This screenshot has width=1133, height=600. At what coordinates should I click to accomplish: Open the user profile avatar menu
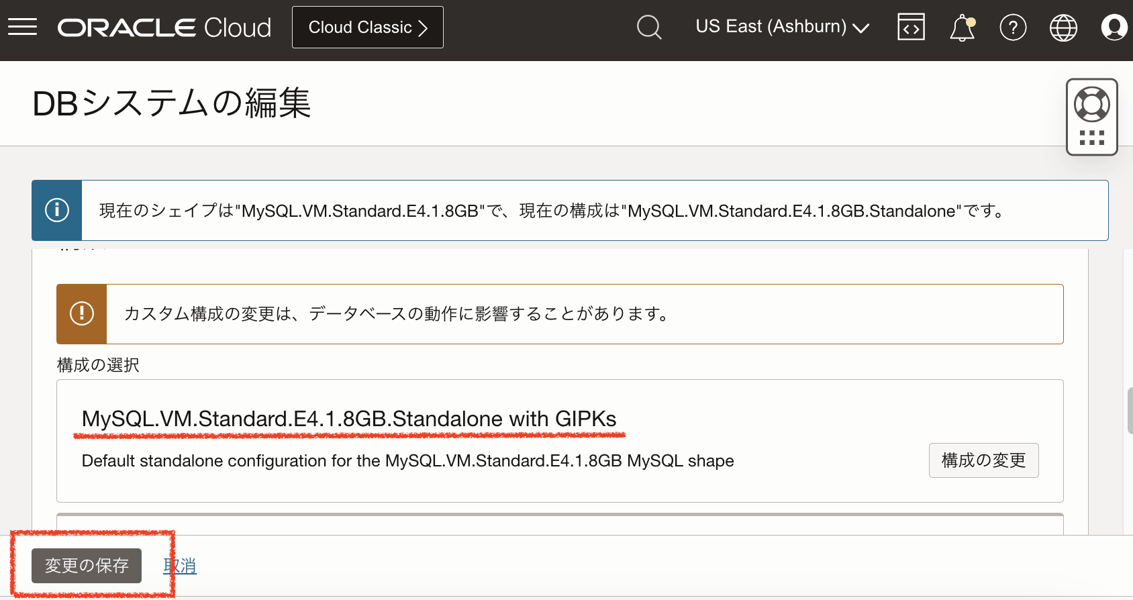tap(1114, 28)
